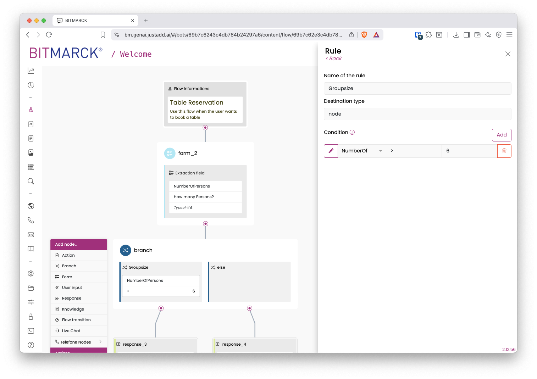
Task: Open the folder sidebar icon
Action: tap(31, 288)
